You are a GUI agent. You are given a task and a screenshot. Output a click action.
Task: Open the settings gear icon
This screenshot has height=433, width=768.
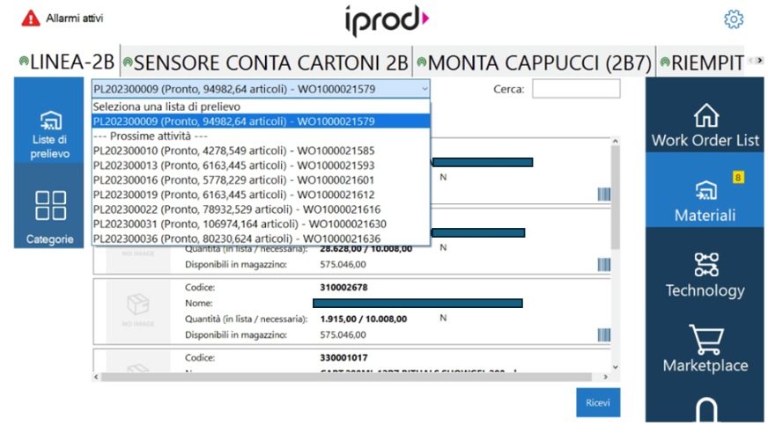coord(734,18)
